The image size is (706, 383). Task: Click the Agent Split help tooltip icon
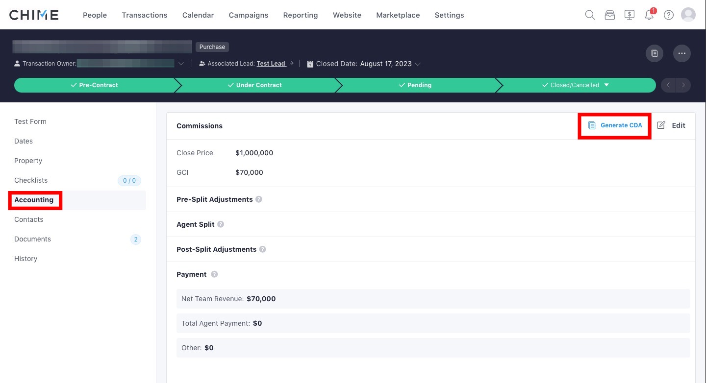click(x=220, y=224)
